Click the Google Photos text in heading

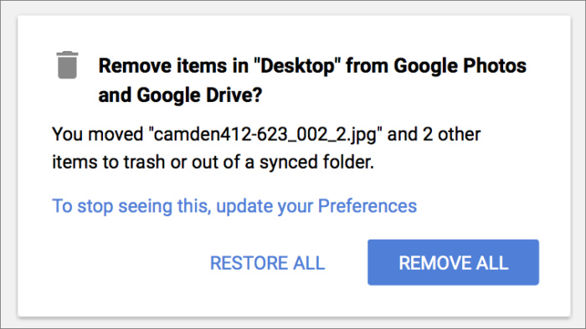pyautogui.click(x=460, y=66)
